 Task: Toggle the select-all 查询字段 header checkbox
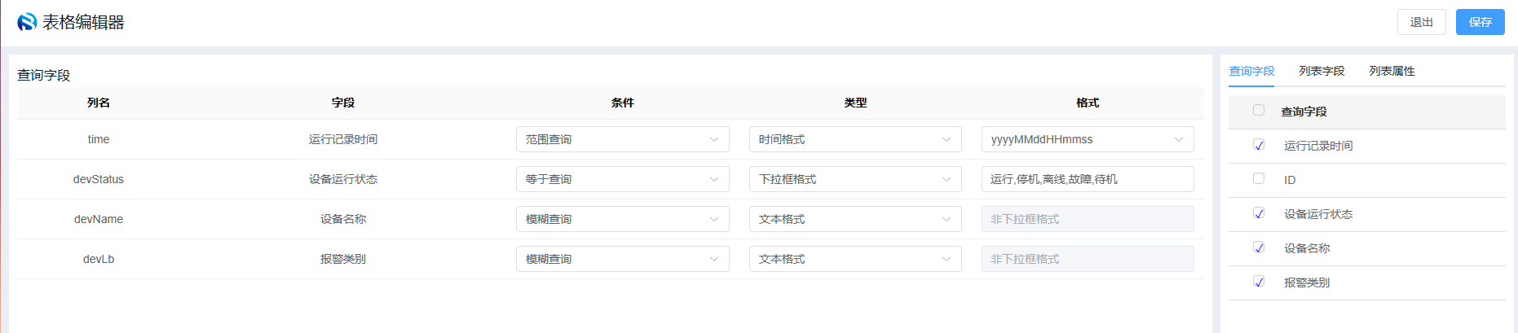(x=1259, y=111)
